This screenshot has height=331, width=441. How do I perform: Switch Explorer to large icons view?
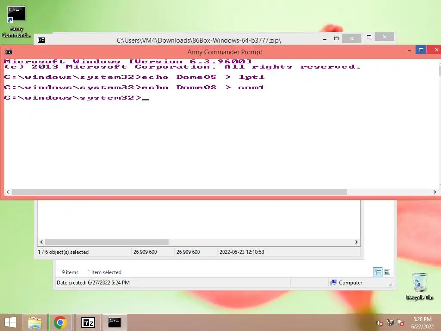tap(387, 272)
